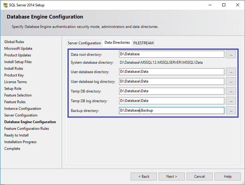The height and width of the screenshot is (185, 245).
Task: Click Feature Selection step in sidebar
Action: coord(18,95)
